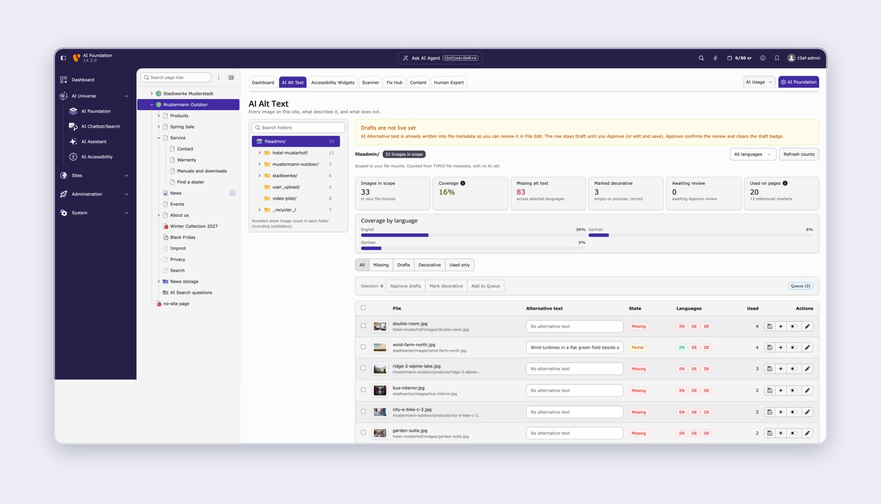This screenshot has height=504, width=881.
Task: Select the Missing filter tab
Action: 381,265
